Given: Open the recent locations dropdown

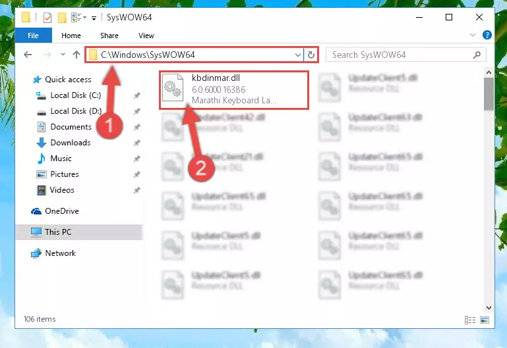Looking at the screenshot, I should 63,55.
